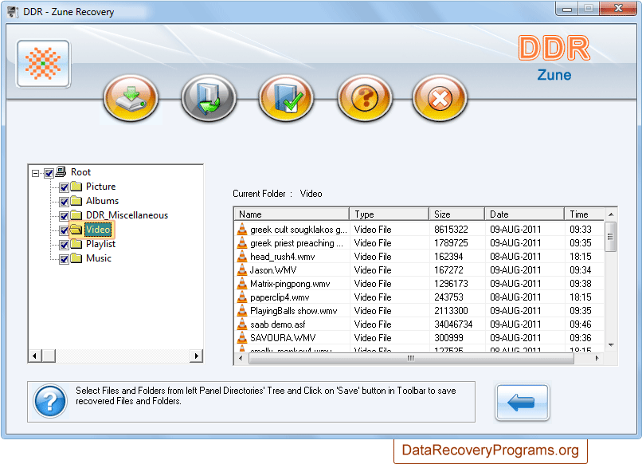Toggle the Playlist folder checkbox
The height and width of the screenshot is (464, 642).
pos(64,245)
